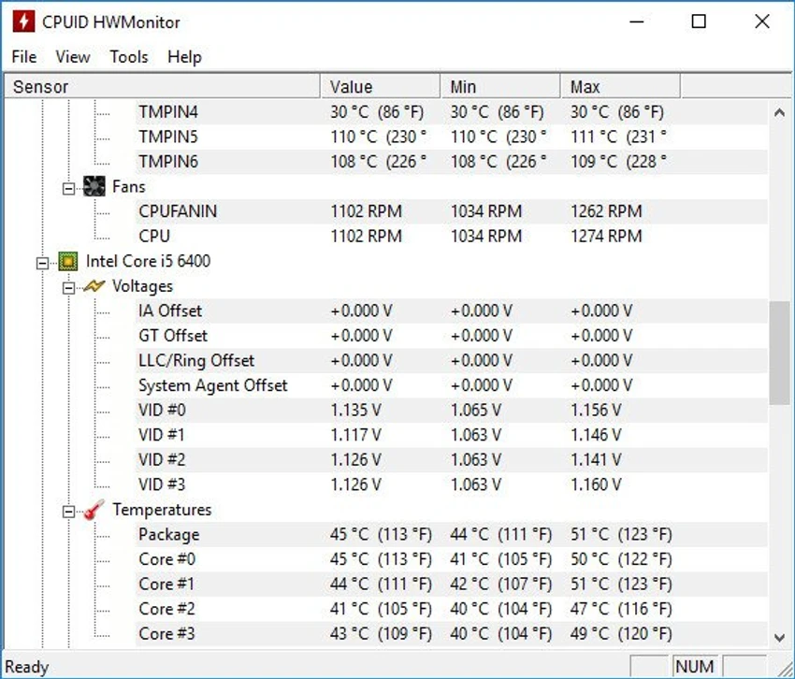The height and width of the screenshot is (679, 795).
Task: Click the vertical scrollbar thumb
Action: [779, 353]
